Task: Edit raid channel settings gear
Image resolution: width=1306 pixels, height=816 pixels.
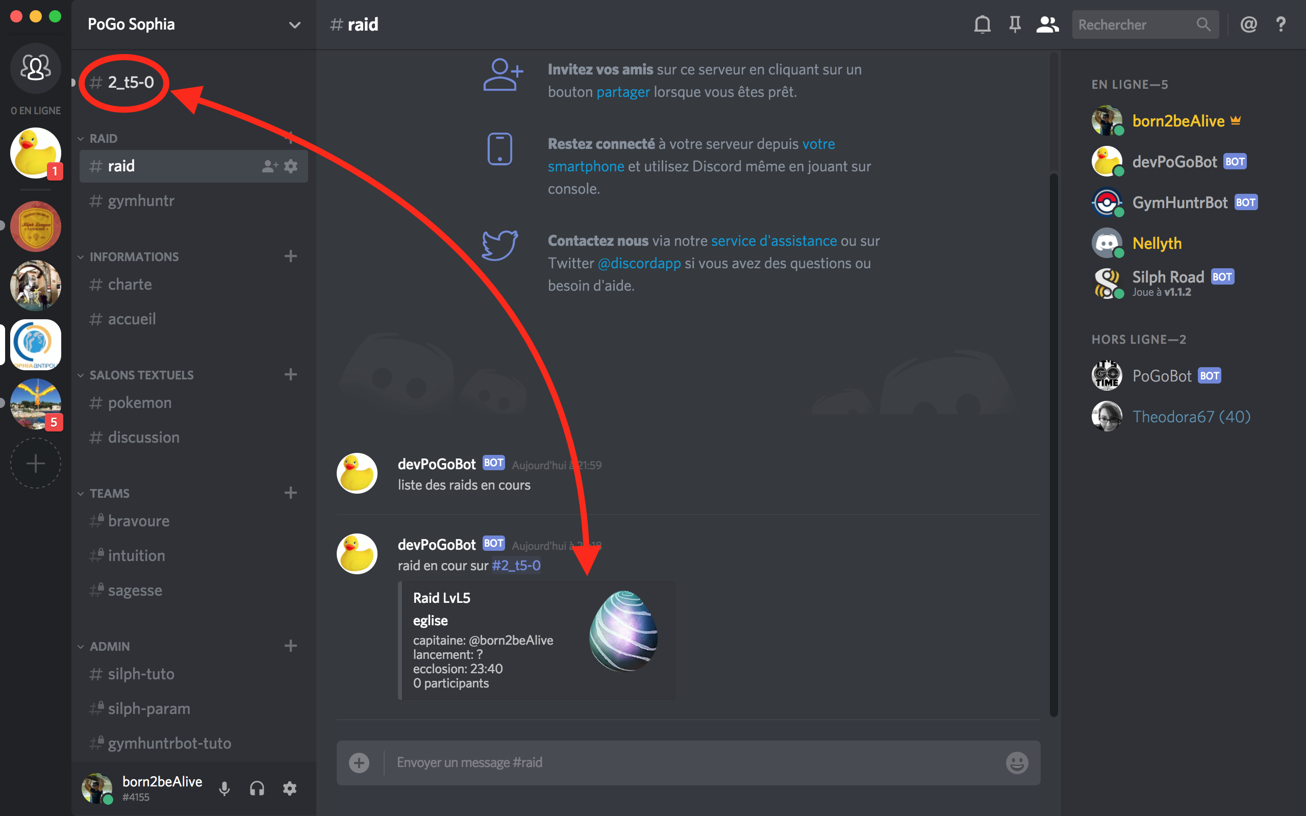Action: click(x=291, y=166)
